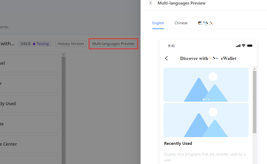Open the History Version button
Screen dimensions: 267x164
coord(71,44)
